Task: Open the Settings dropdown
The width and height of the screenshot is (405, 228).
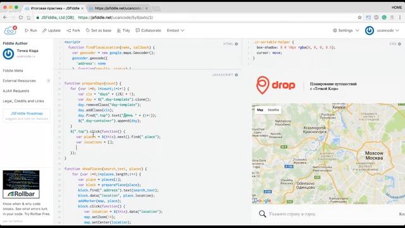Action: [346, 30]
